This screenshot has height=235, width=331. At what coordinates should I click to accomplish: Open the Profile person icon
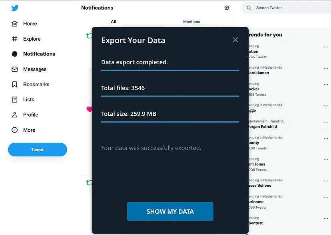pos(14,115)
